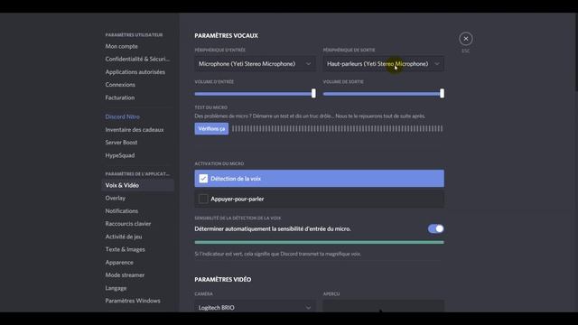
Task: Close settings with the ESC X icon
Action: (x=466, y=39)
